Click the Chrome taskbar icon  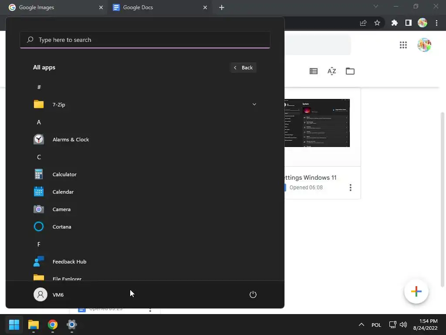pyautogui.click(x=53, y=325)
